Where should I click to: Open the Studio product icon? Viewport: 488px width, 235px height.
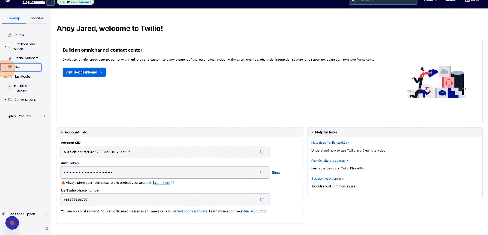click(x=10, y=35)
